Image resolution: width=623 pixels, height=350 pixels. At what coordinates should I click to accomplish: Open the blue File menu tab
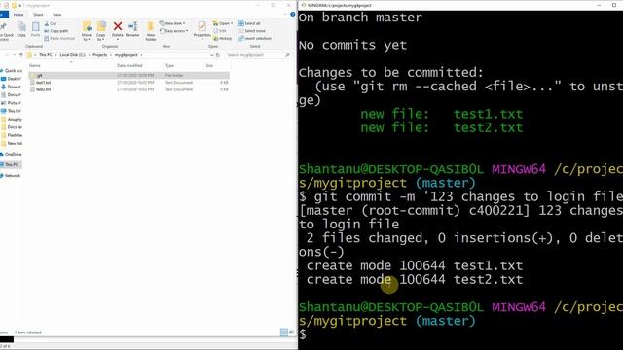[4, 15]
